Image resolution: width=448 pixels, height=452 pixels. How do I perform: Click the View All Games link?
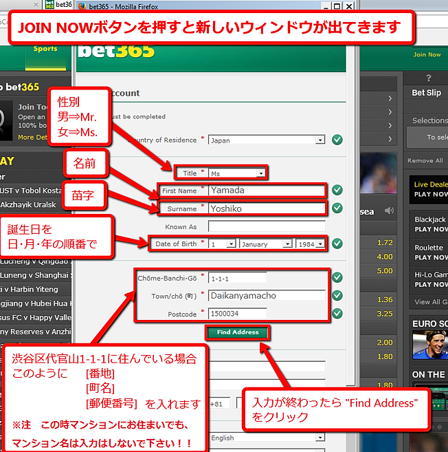[x=431, y=302]
